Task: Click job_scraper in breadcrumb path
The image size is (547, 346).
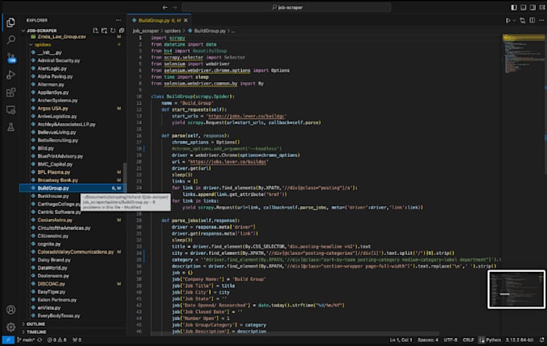Action: pyautogui.click(x=146, y=31)
